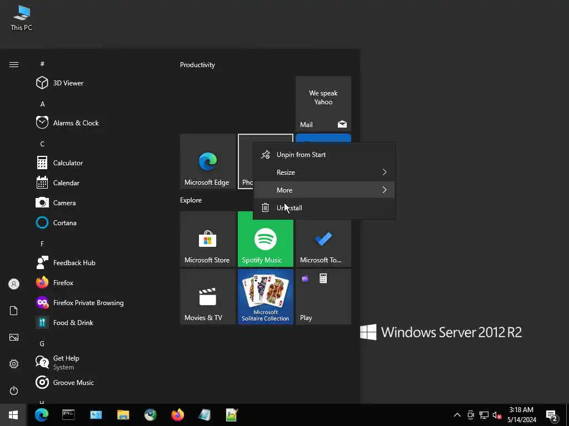
Task: Select the This PC desktop icon
Action: tap(22, 18)
